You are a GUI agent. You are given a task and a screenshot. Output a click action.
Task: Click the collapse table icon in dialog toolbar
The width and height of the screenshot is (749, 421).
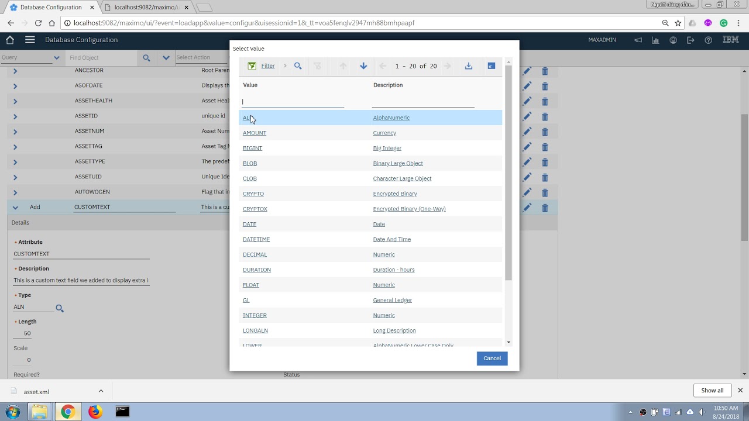pyautogui.click(x=492, y=66)
